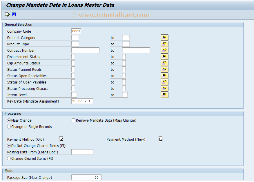Open multiple selection for Product Category
Screen dimensions: 254x182
coord(164,37)
